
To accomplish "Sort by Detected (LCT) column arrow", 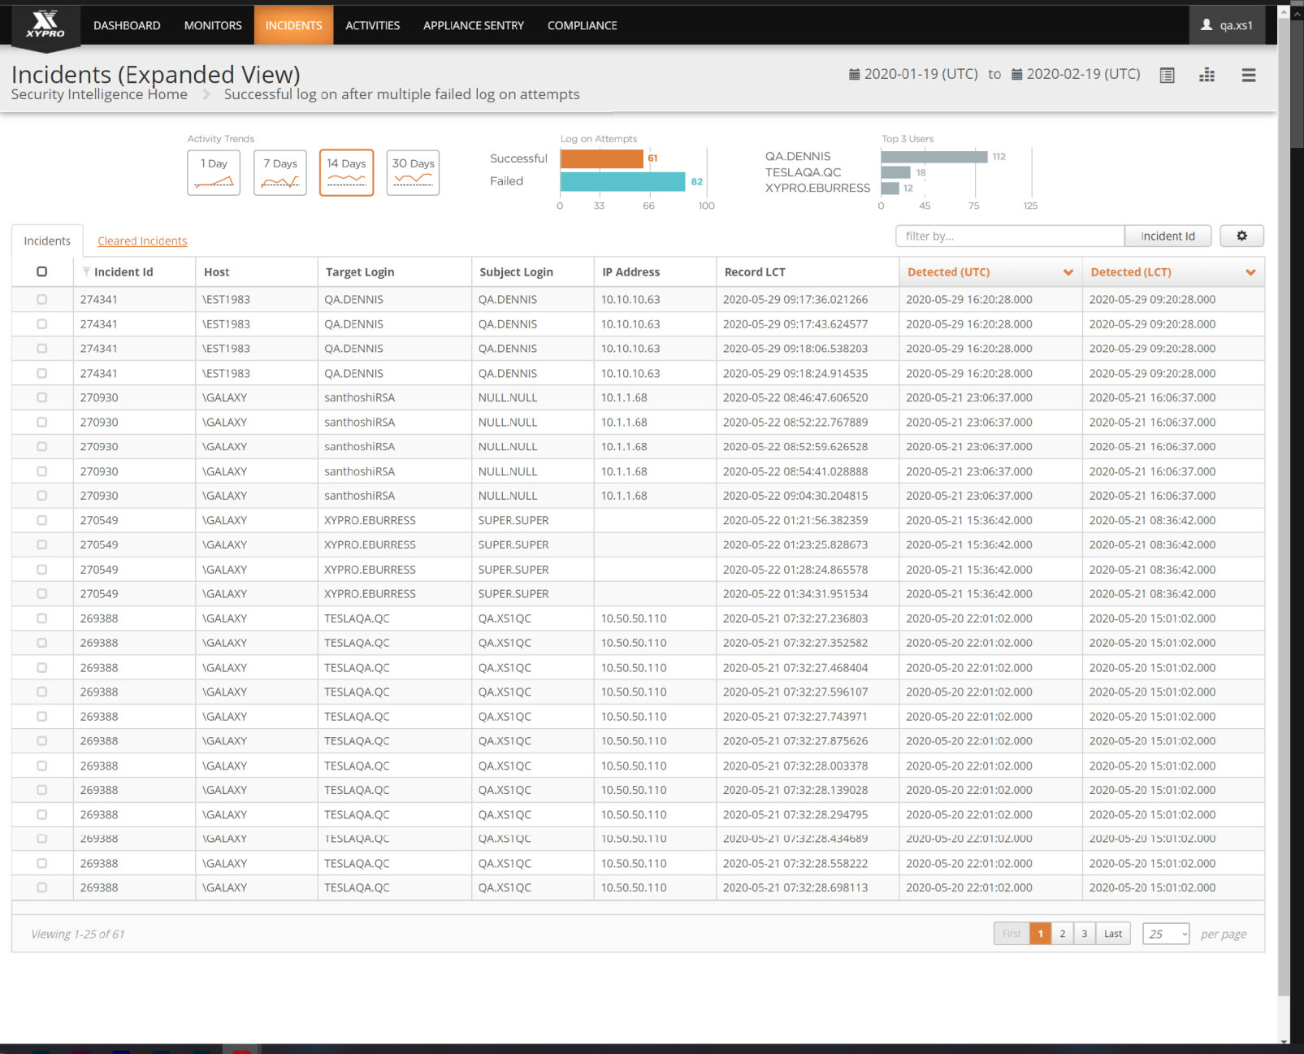I will click(x=1250, y=272).
